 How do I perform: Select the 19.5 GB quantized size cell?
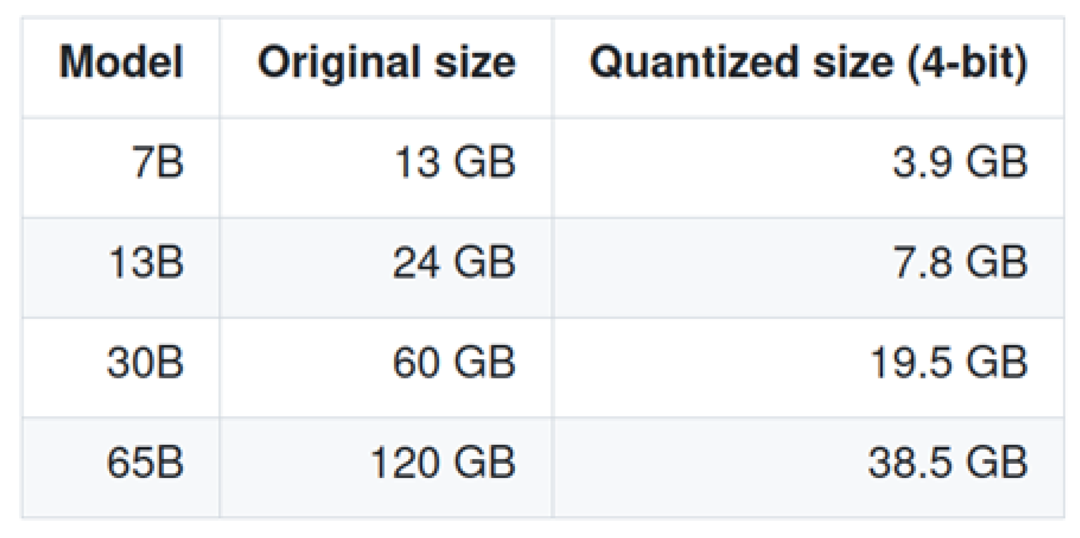[x=948, y=362]
